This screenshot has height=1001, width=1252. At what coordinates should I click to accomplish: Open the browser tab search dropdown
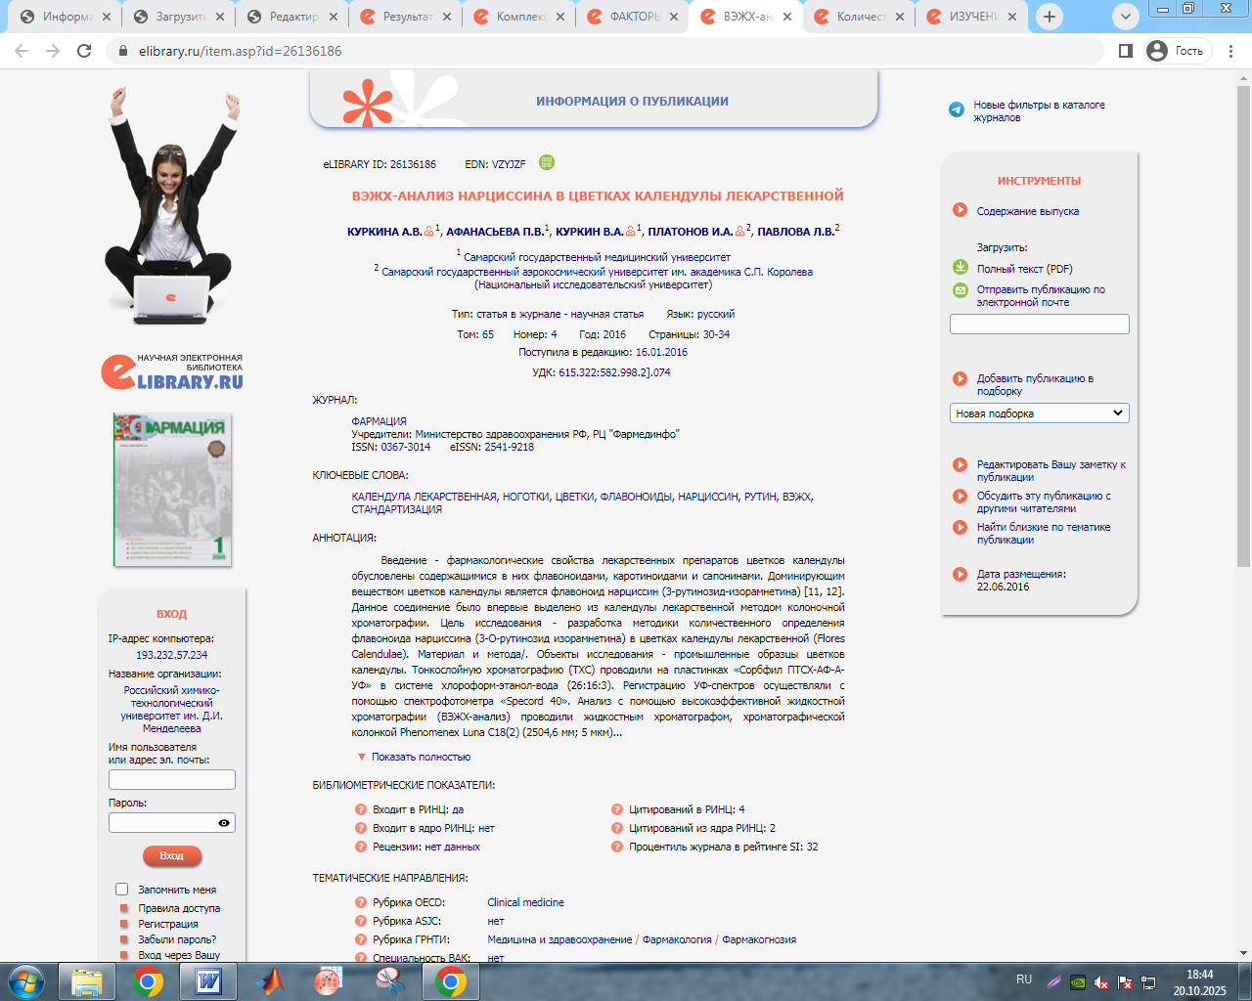[x=1126, y=17]
